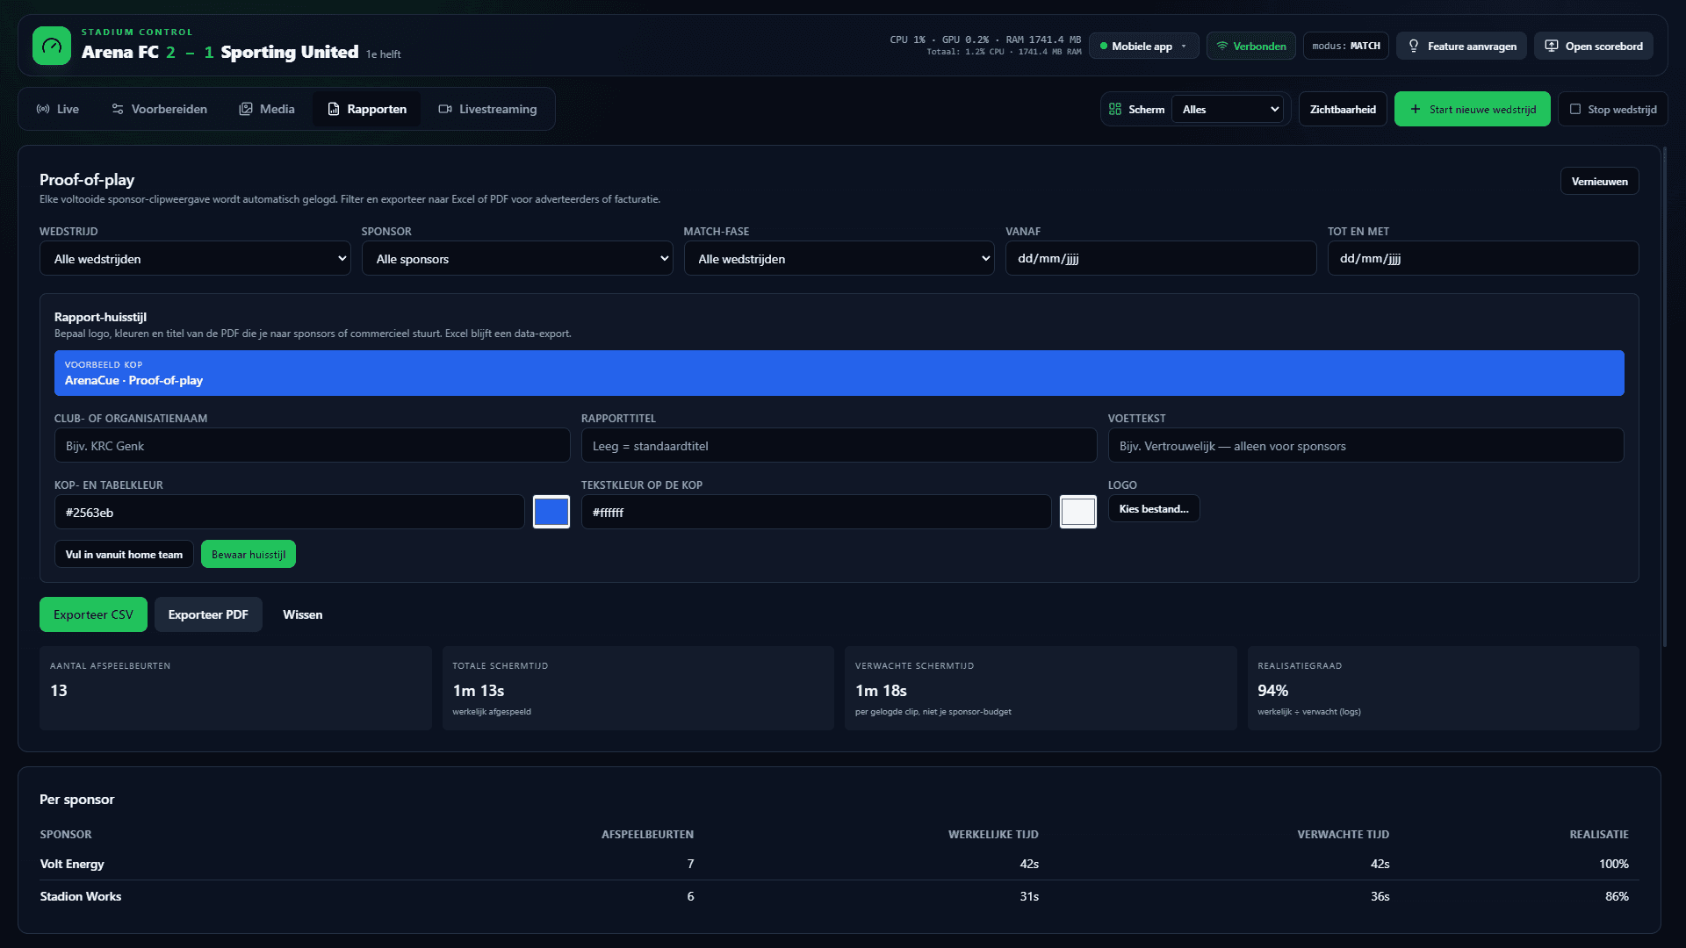Expand the Sponsor filter 'Alle sponsors'

point(517,258)
